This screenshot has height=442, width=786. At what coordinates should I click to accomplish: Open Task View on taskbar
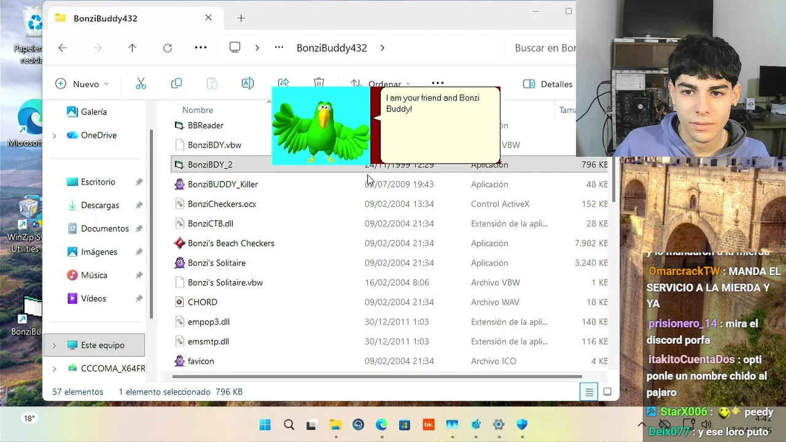coord(312,425)
